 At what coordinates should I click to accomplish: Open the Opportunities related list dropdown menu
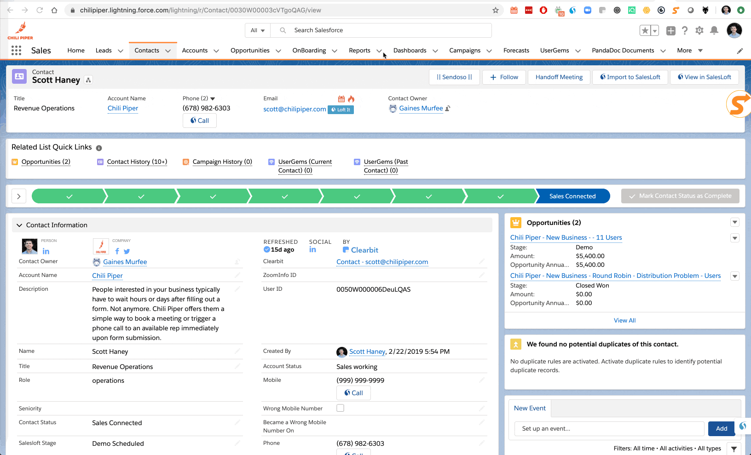click(735, 222)
